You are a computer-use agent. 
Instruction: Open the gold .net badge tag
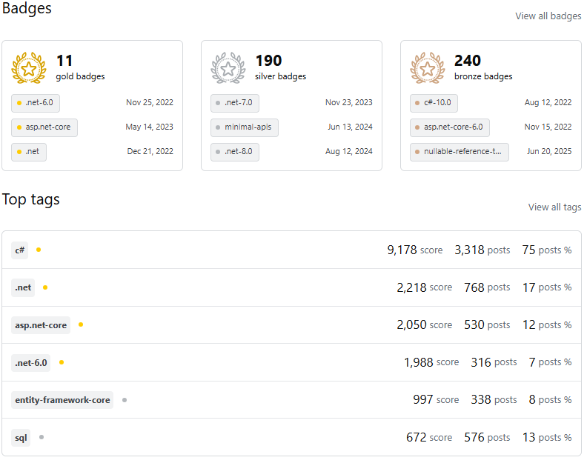[29, 152]
